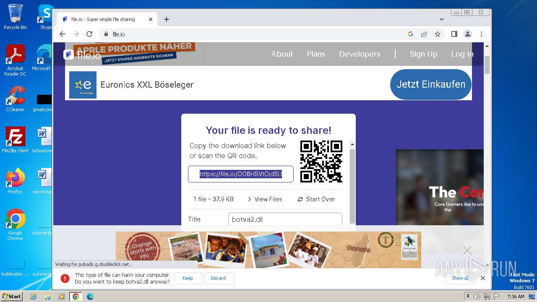Click the download link field
This screenshot has height=302, width=537.
[240, 174]
